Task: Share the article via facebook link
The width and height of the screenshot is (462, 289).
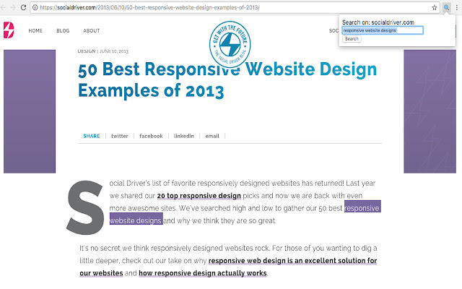Action: 151,136
